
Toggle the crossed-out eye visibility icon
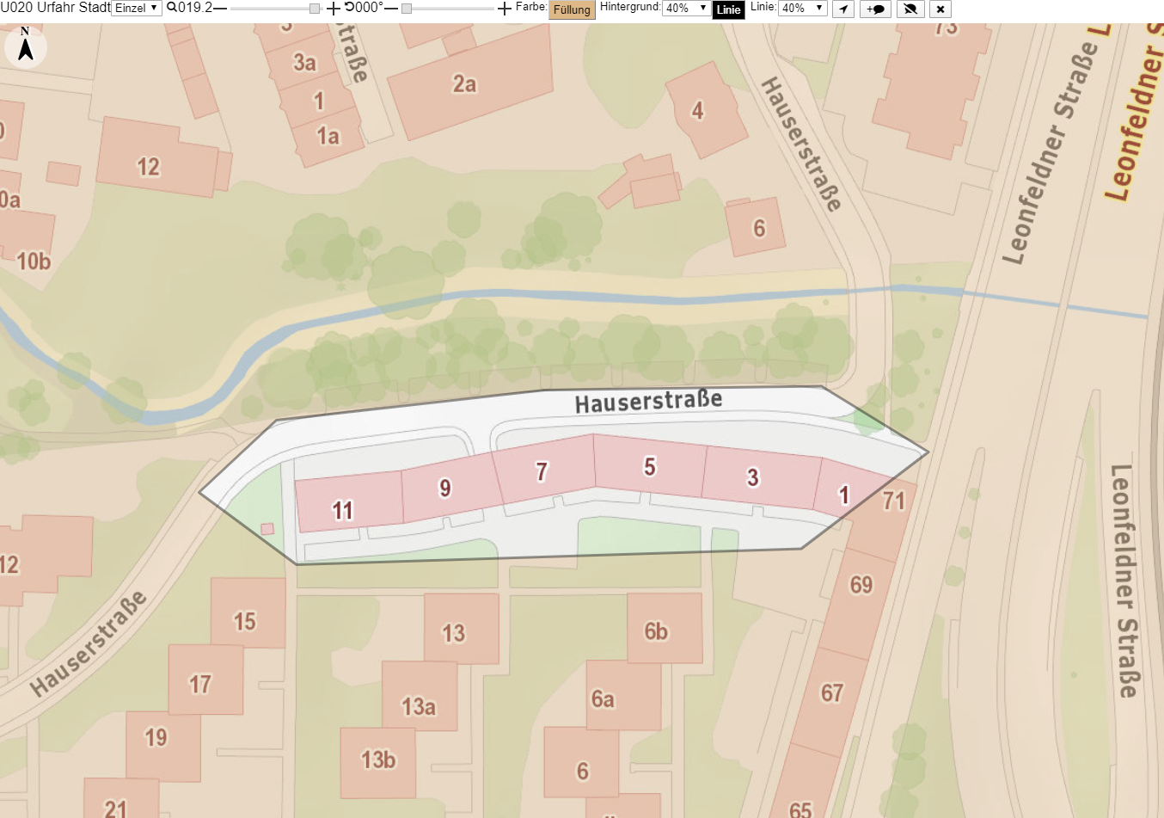click(x=910, y=9)
